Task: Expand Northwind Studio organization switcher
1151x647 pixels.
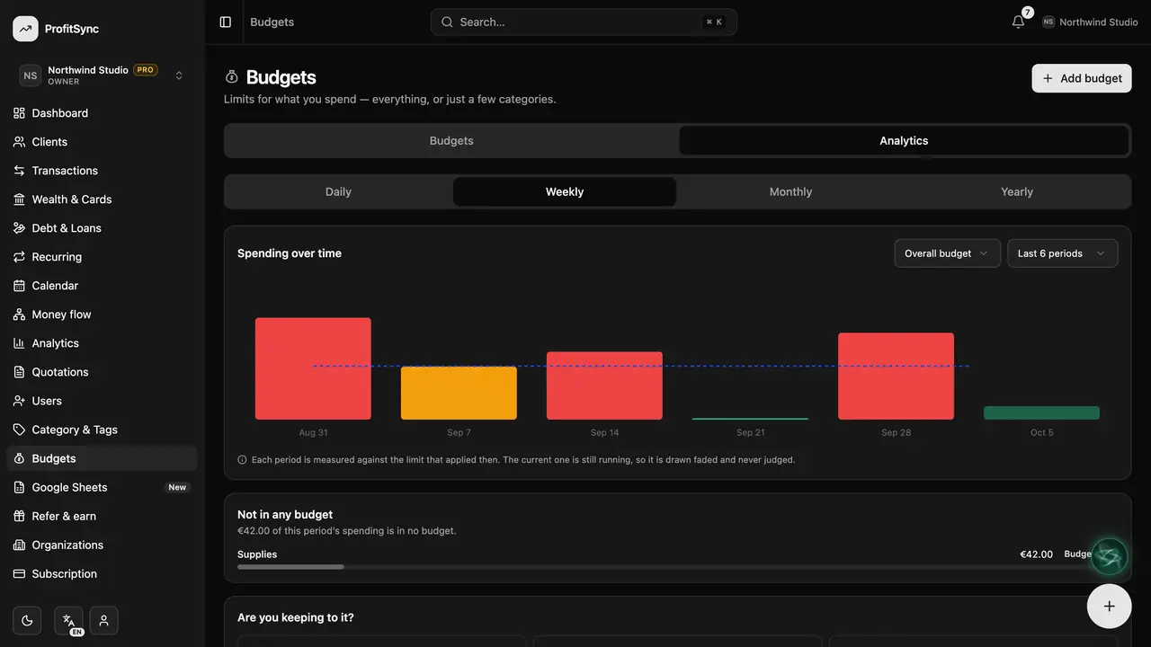Action: click(103, 75)
